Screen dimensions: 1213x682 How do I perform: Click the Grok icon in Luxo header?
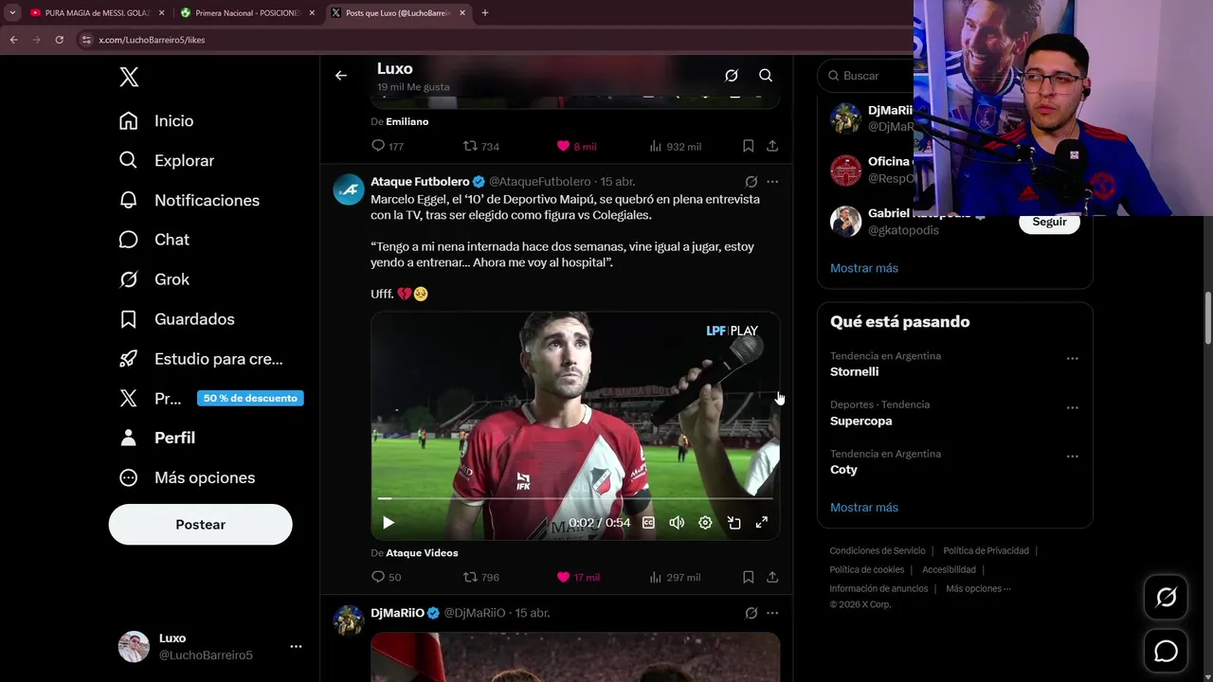pos(732,76)
